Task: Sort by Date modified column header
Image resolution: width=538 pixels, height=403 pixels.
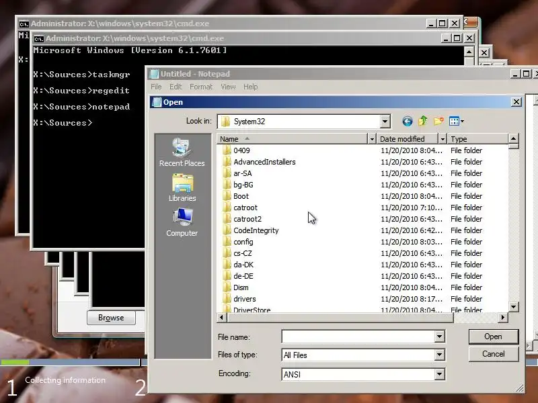Action: [408, 139]
